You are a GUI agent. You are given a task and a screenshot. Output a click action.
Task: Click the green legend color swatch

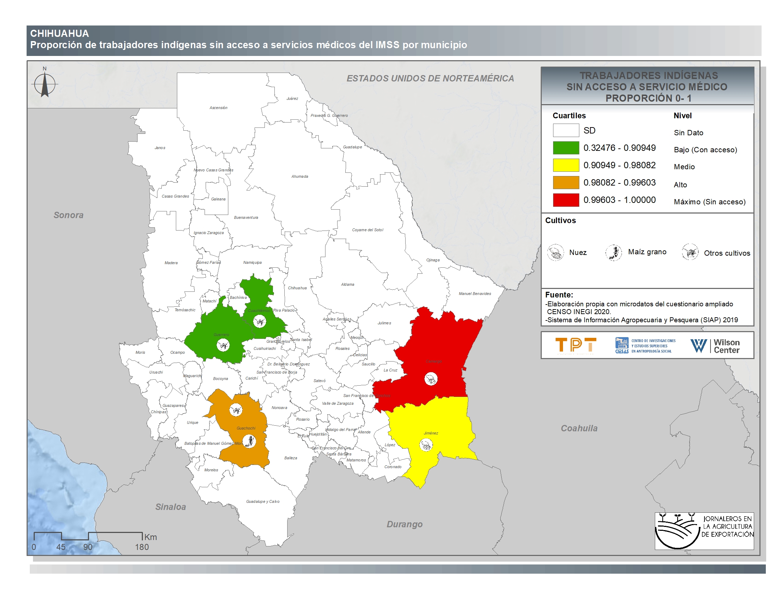pyautogui.click(x=566, y=148)
